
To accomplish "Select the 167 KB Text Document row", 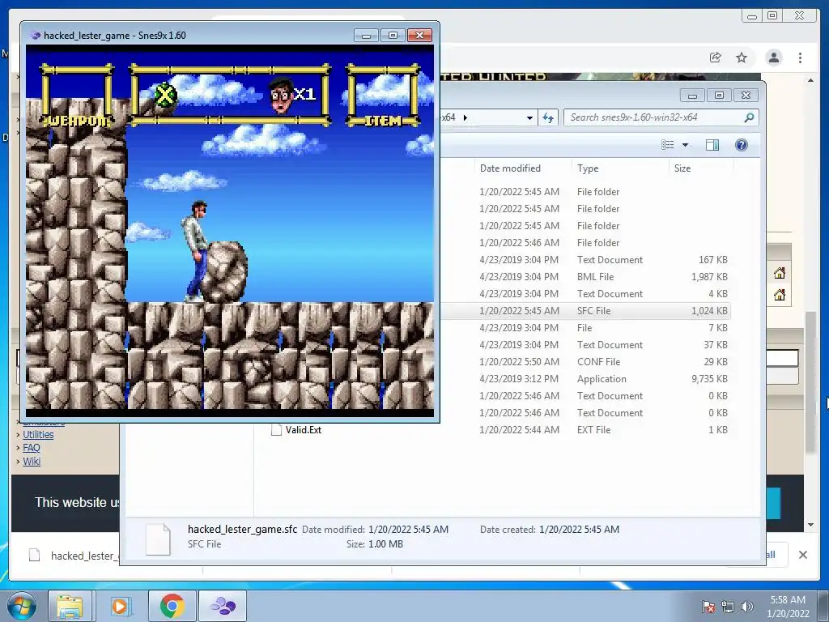I will [585, 260].
